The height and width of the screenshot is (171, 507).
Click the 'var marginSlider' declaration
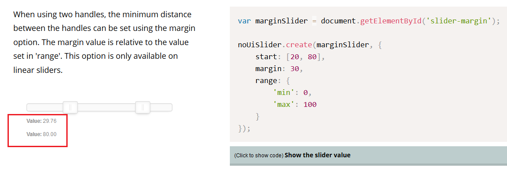[273, 21]
